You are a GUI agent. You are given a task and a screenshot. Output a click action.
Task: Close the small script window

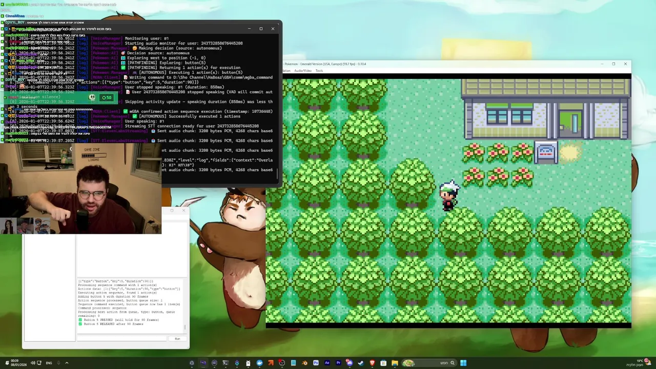(x=183, y=211)
